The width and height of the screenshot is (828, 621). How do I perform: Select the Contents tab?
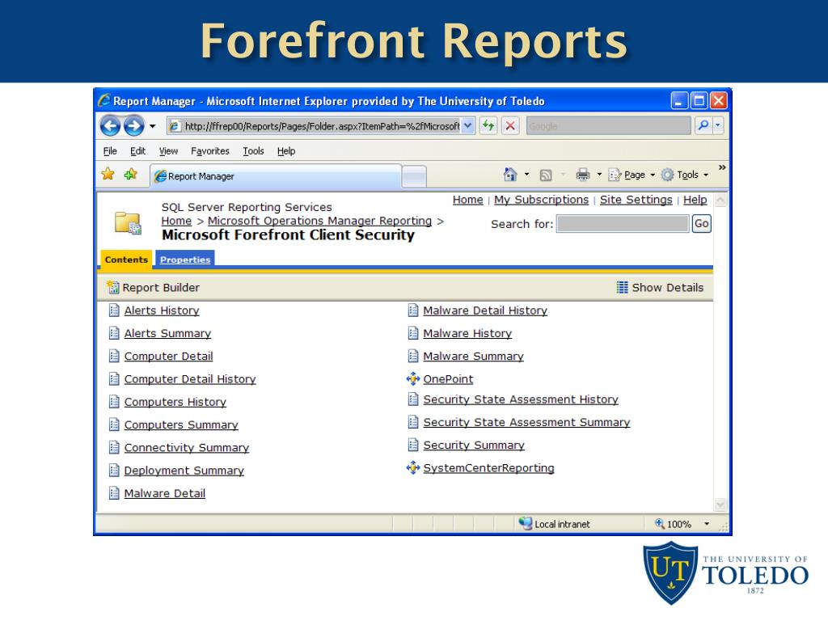126,260
